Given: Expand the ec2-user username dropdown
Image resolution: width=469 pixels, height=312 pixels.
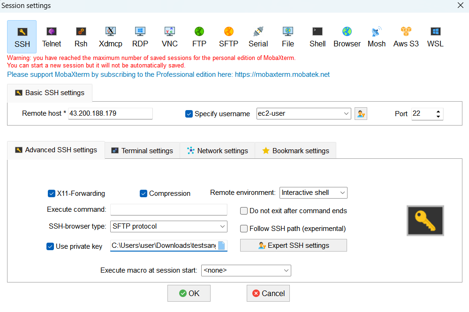Looking at the screenshot, I should pos(346,113).
